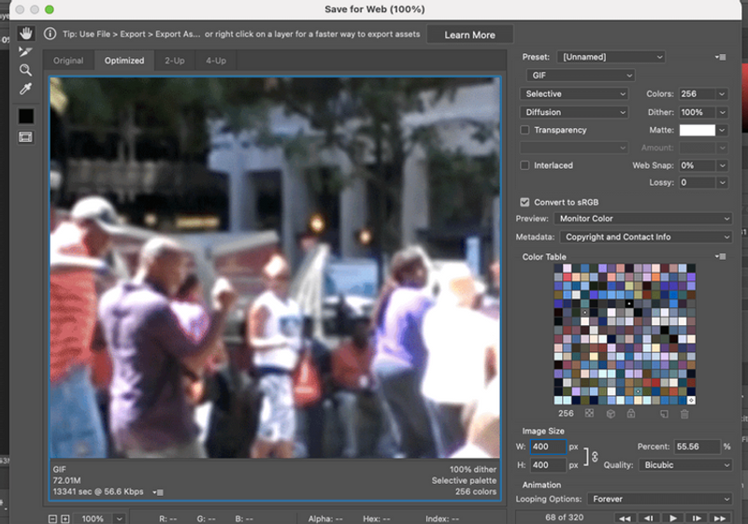Uncheck Convert to sRGB
Image resolution: width=748 pixels, height=524 pixels.
(525, 202)
